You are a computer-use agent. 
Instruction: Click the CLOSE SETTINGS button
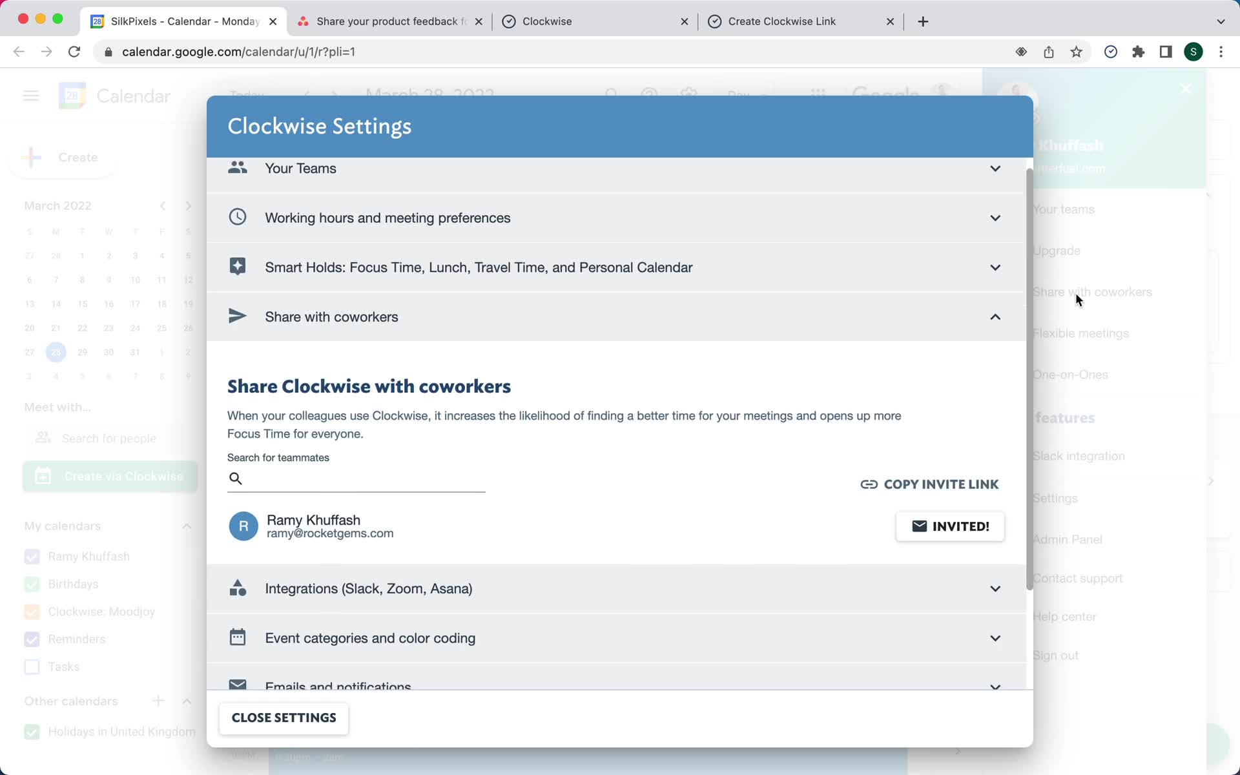tap(283, 717)
